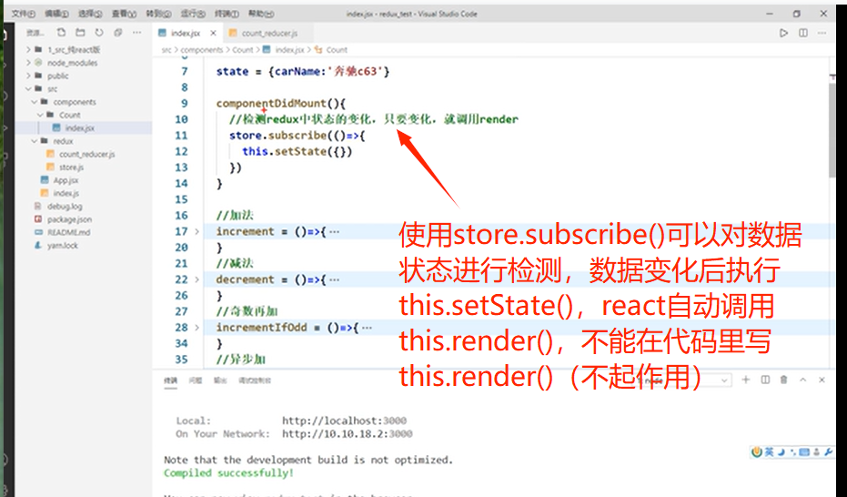Kill terminal with trash icon
This screenshot has height=497, width=847.
(x=784, y=380)
